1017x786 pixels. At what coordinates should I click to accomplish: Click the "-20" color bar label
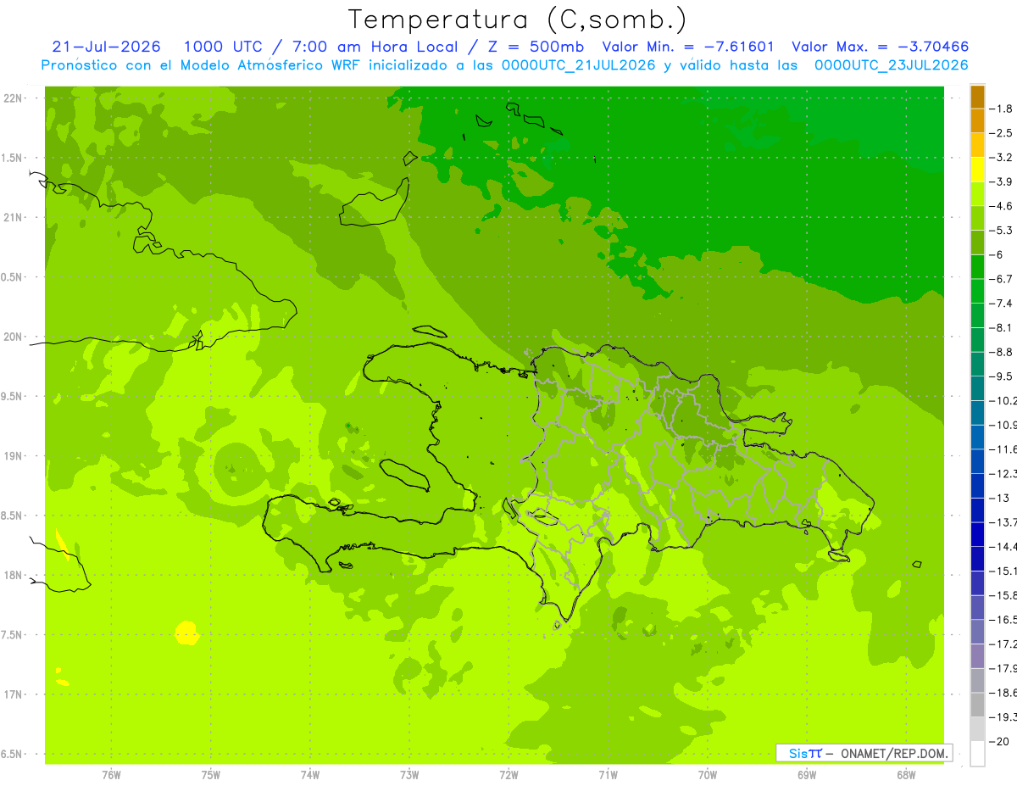click(x=1000, y=740)
